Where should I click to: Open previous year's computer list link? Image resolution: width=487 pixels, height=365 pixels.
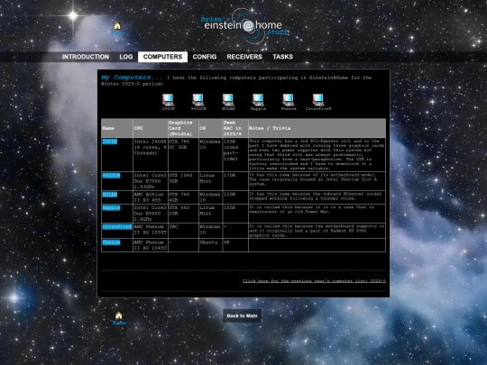[314, 281]
